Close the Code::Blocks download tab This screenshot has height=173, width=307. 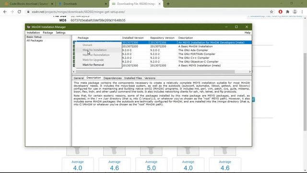tap(52, 4)
